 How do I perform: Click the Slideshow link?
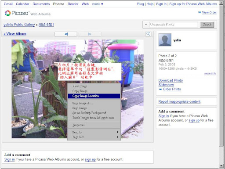pos(166,85)
